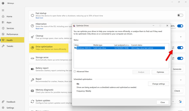
Task: Open the Tweaks section
Action: (x=10, y=46)
